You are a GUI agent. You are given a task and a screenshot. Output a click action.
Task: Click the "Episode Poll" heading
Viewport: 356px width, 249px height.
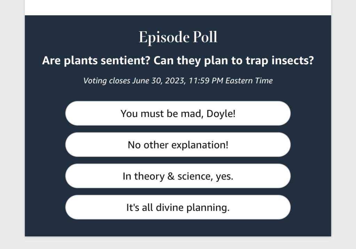tap(178, 37)
